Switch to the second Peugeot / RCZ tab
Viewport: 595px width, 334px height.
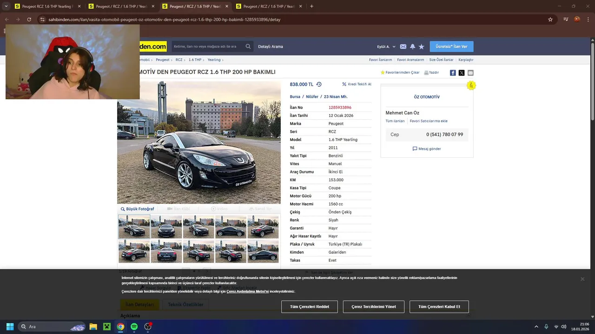coord(121,6)
